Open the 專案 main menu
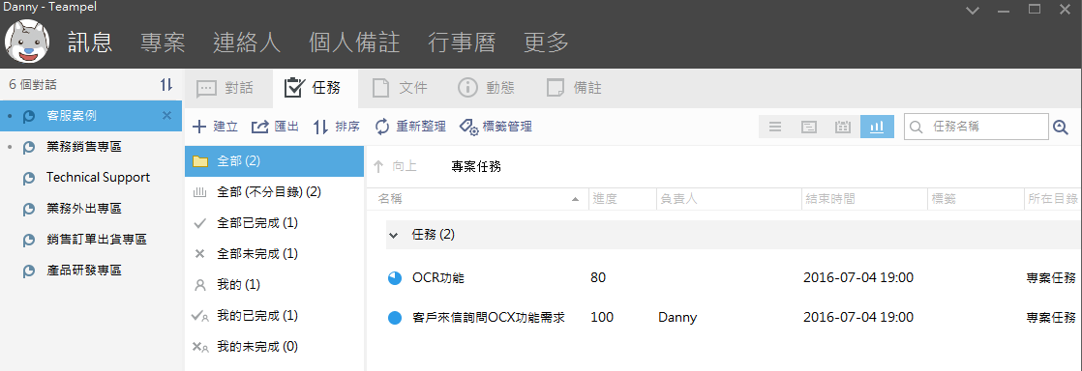 (x=163, y=43)
